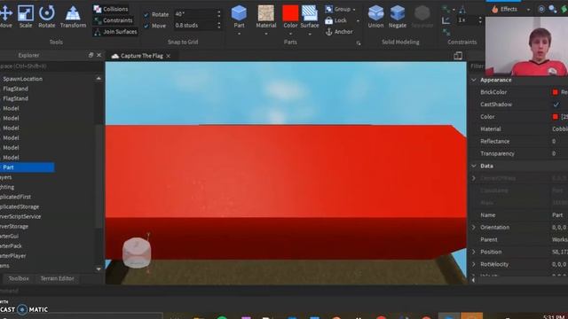This screenshot has width=568, height=319.
Task: Select the Surface tool icon
Action: point(310,13)
